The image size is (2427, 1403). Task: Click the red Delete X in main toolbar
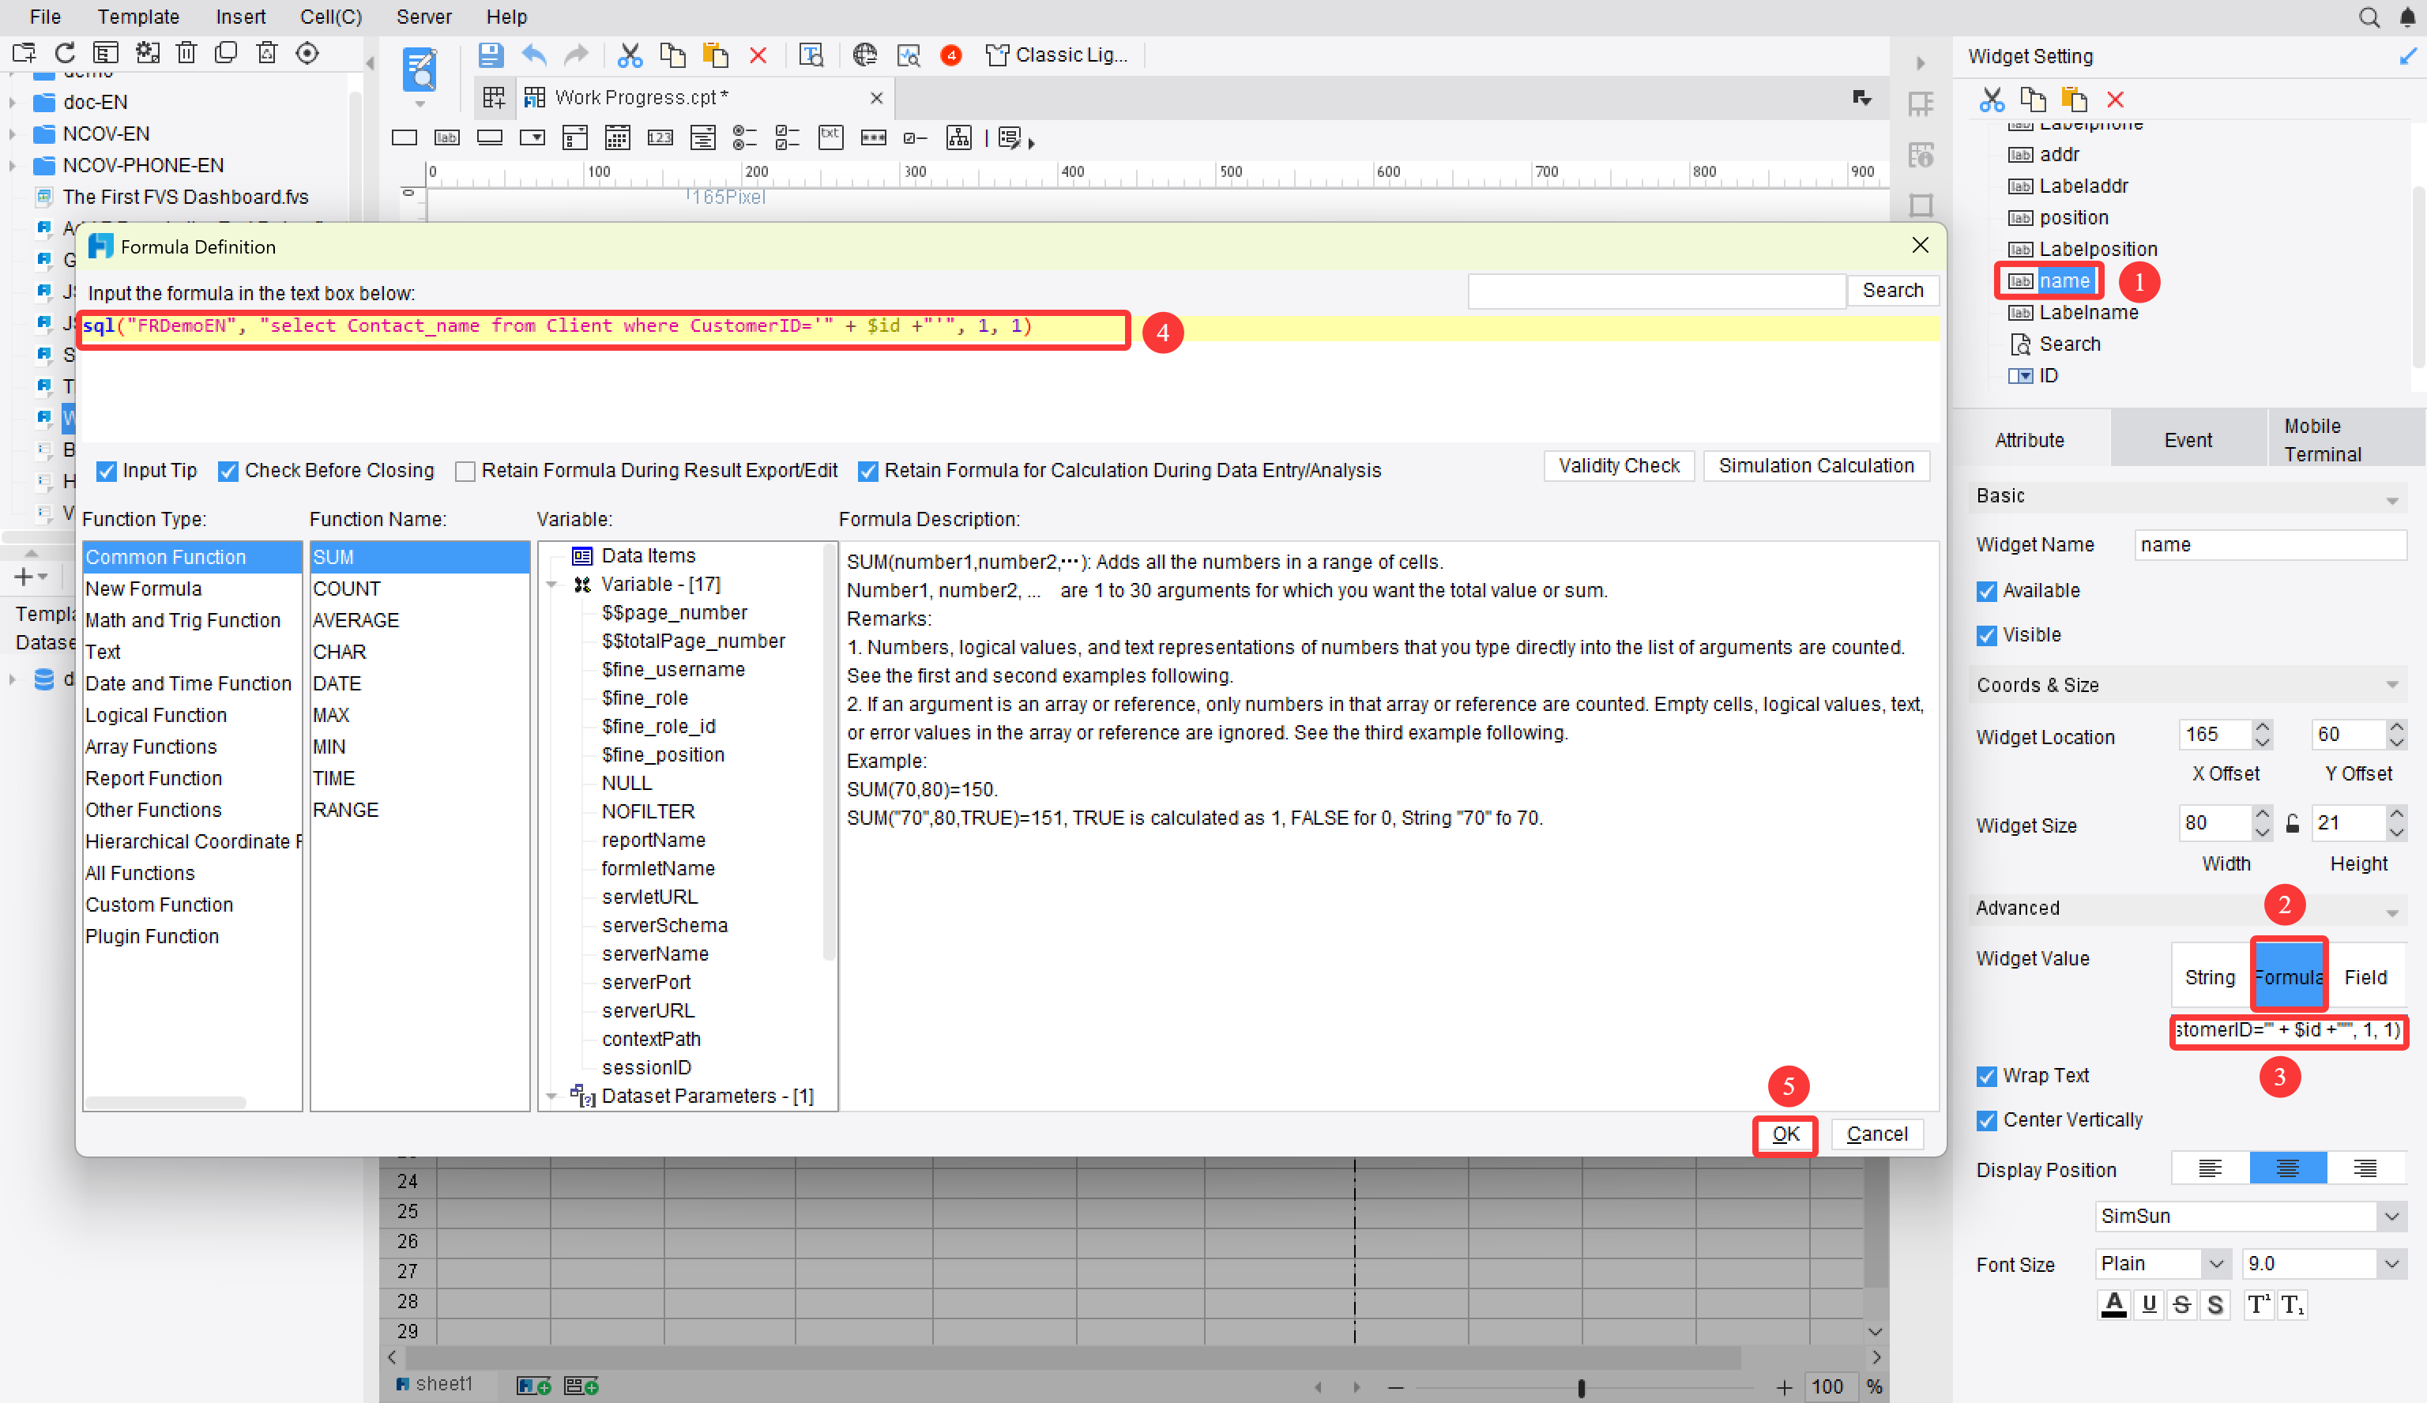[x=758, y=55]
